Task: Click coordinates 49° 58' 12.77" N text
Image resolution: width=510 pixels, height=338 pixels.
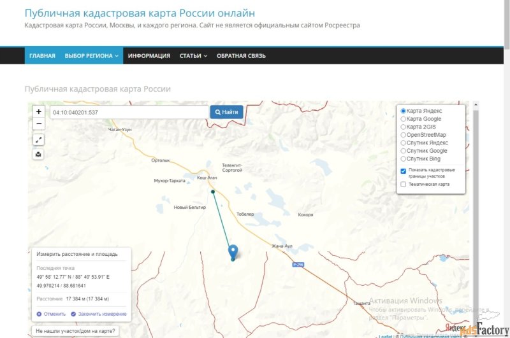Action: pyautogui.click(x=54, y=277)
